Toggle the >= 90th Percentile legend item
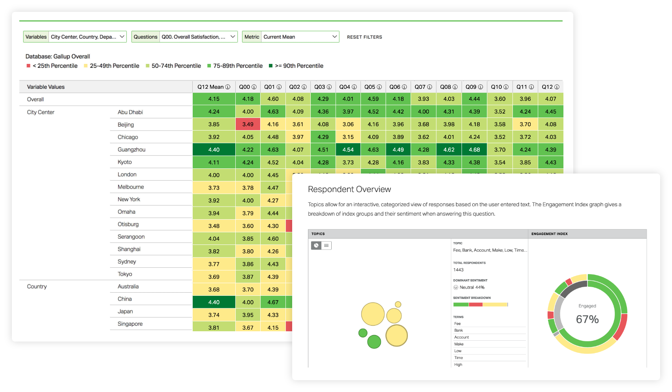This screenshot has width=672, height=392. (296, 65)
